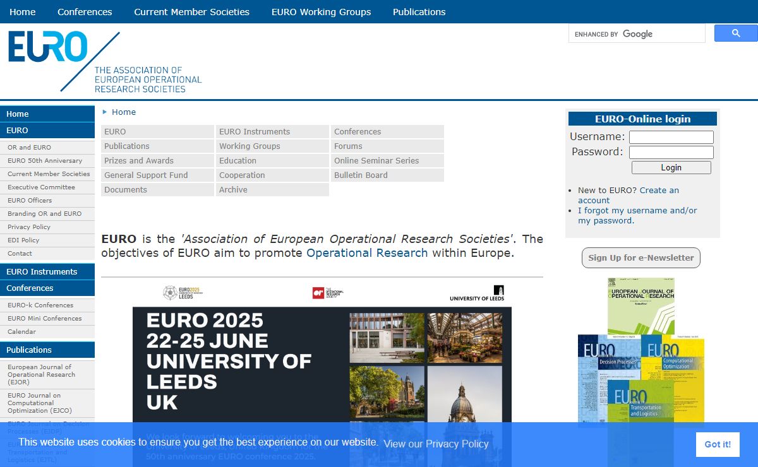
Task: Open Executive Committee sidebar item
Action: (x=47, y=187)
